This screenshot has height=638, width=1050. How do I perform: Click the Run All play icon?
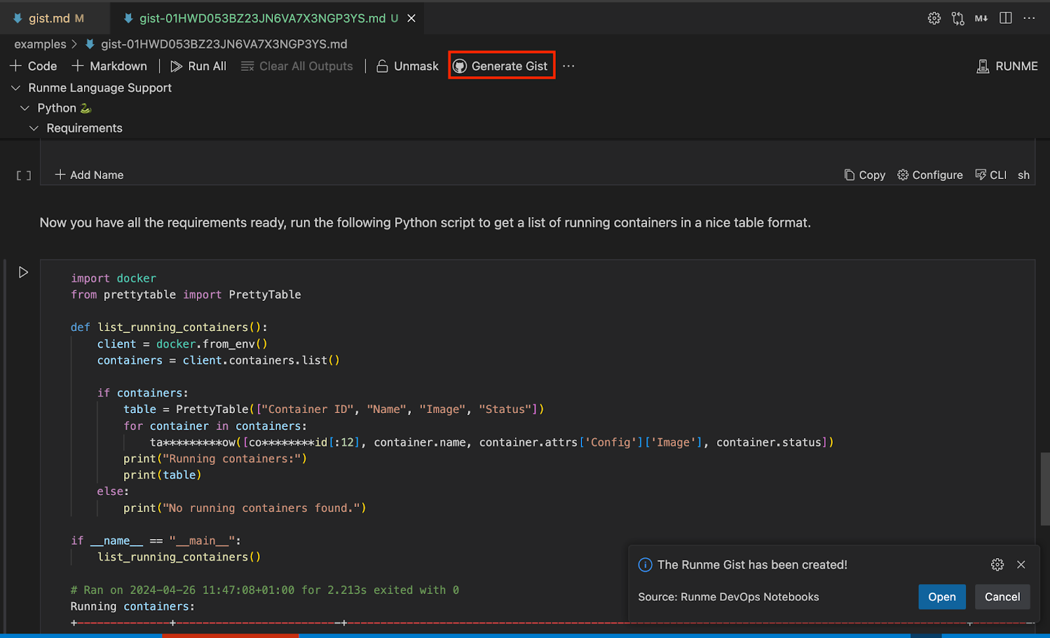tap(177, 66)
